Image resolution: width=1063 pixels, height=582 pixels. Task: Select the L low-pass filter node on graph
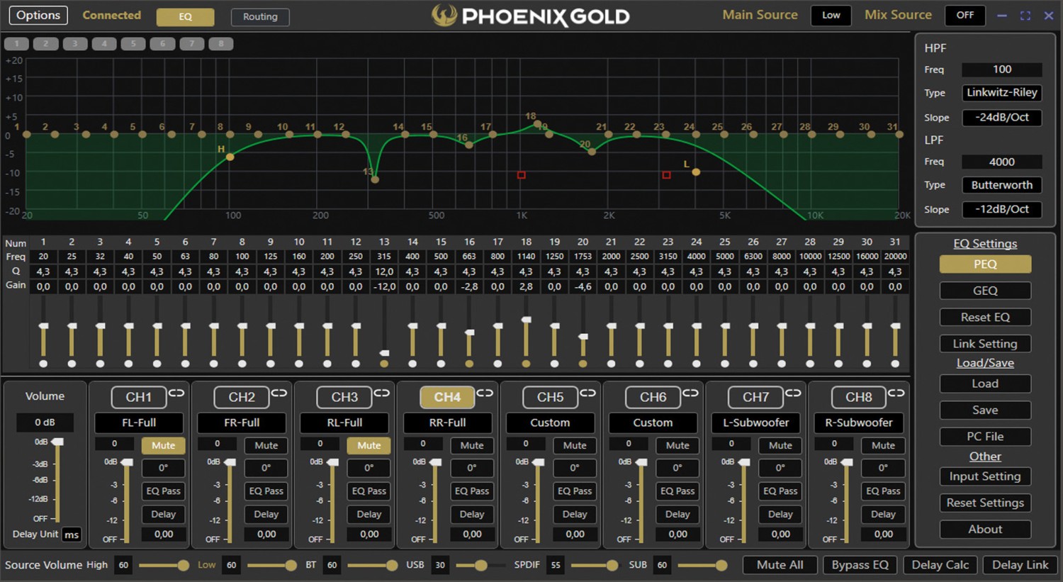[x=696, y=172]
